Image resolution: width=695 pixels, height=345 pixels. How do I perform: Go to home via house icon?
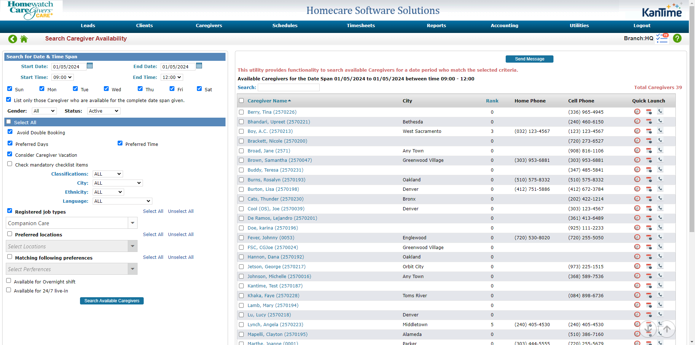click(x=24, y=39)
